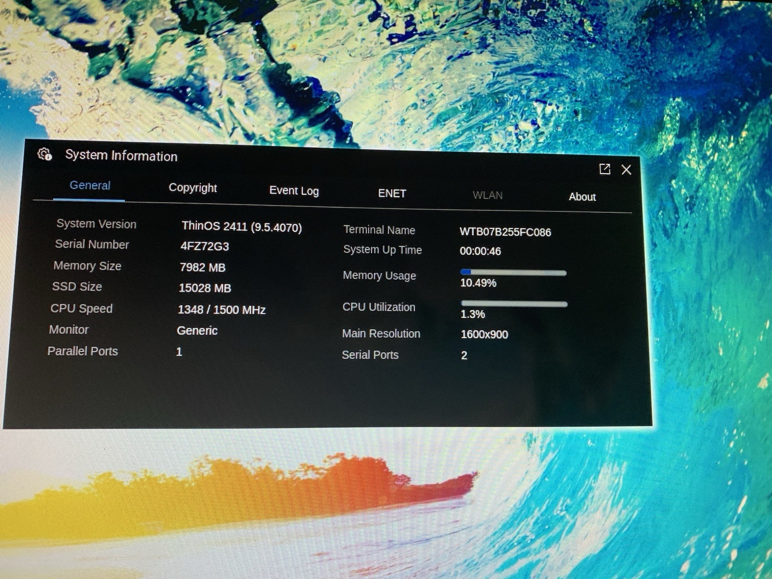Select the uptime value 00:00:46

coord(480,251)
